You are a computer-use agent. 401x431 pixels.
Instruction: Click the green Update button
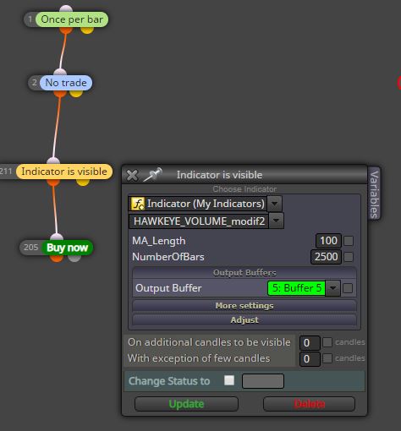[x=186, y=404]
